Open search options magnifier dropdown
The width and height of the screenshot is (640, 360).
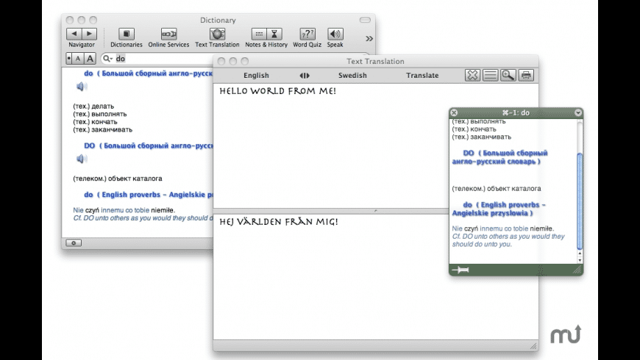[107, 59]
